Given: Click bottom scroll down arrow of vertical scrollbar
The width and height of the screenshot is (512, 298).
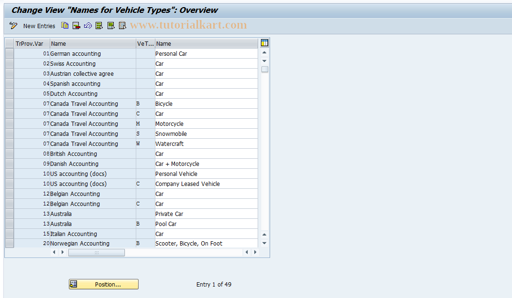Looking at the screenshot, I should pyautogui.click(x=264, y=243).
